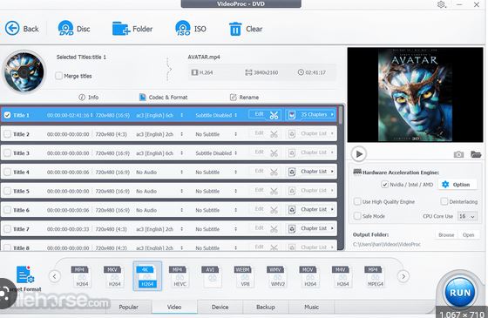Start conversion with RUN button
This screenshot has width=488, height=318.
(460, 293)
